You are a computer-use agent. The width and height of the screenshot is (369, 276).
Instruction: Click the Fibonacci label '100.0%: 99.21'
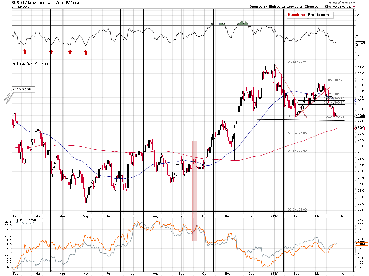pyautogui.click(x=334, y=117)
